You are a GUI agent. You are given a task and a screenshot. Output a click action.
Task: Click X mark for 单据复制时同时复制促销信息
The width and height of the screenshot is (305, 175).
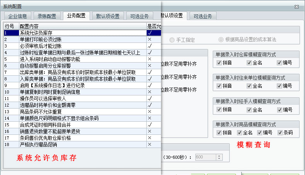[149, 92]
